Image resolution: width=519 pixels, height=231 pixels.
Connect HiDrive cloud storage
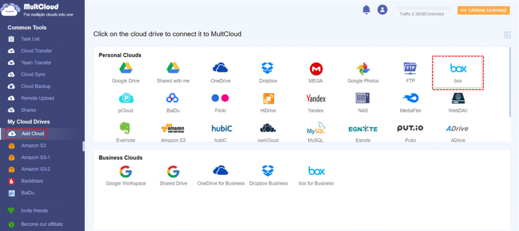coord(268,103)
